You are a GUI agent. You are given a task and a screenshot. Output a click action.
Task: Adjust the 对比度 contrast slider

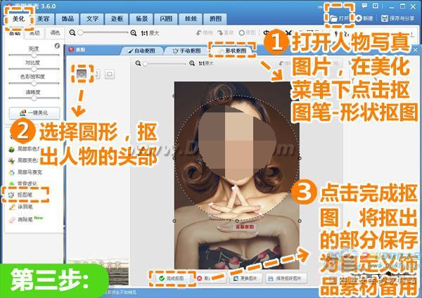tap(34, 69)
